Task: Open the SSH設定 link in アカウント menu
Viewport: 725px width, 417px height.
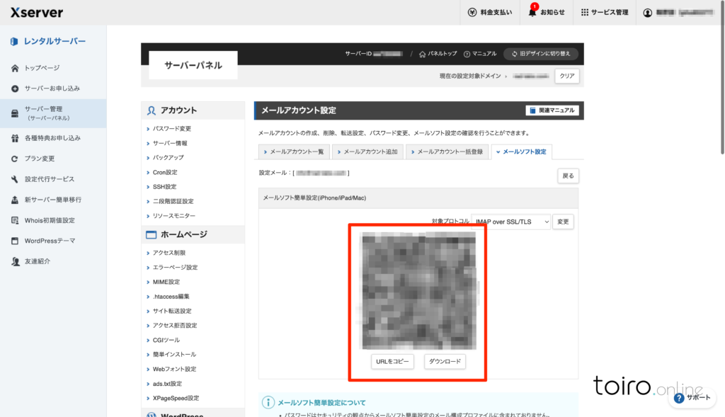Action: [165, 187]
